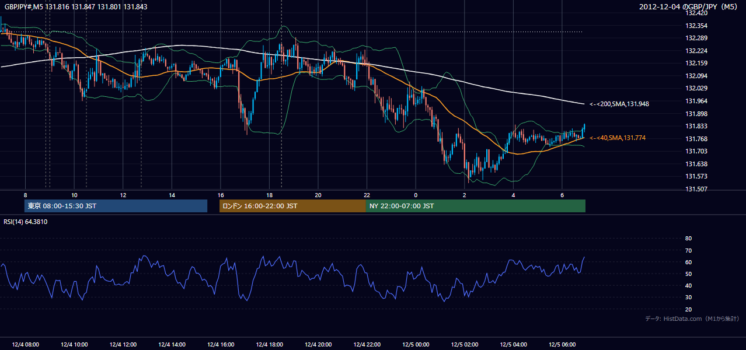
Task: Click the 200 SMA label showing 131.948
Action: point(619,104)
